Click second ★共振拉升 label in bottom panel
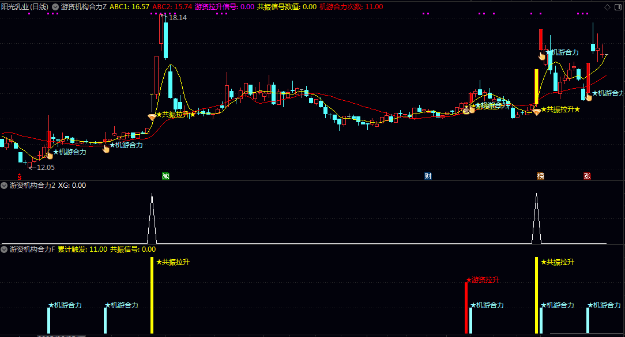 tap(558, 262)
